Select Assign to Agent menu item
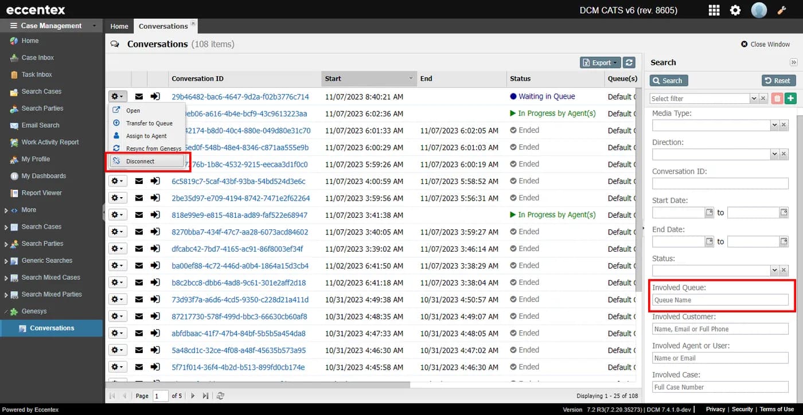Screen dimensions: 803x415 146,136
